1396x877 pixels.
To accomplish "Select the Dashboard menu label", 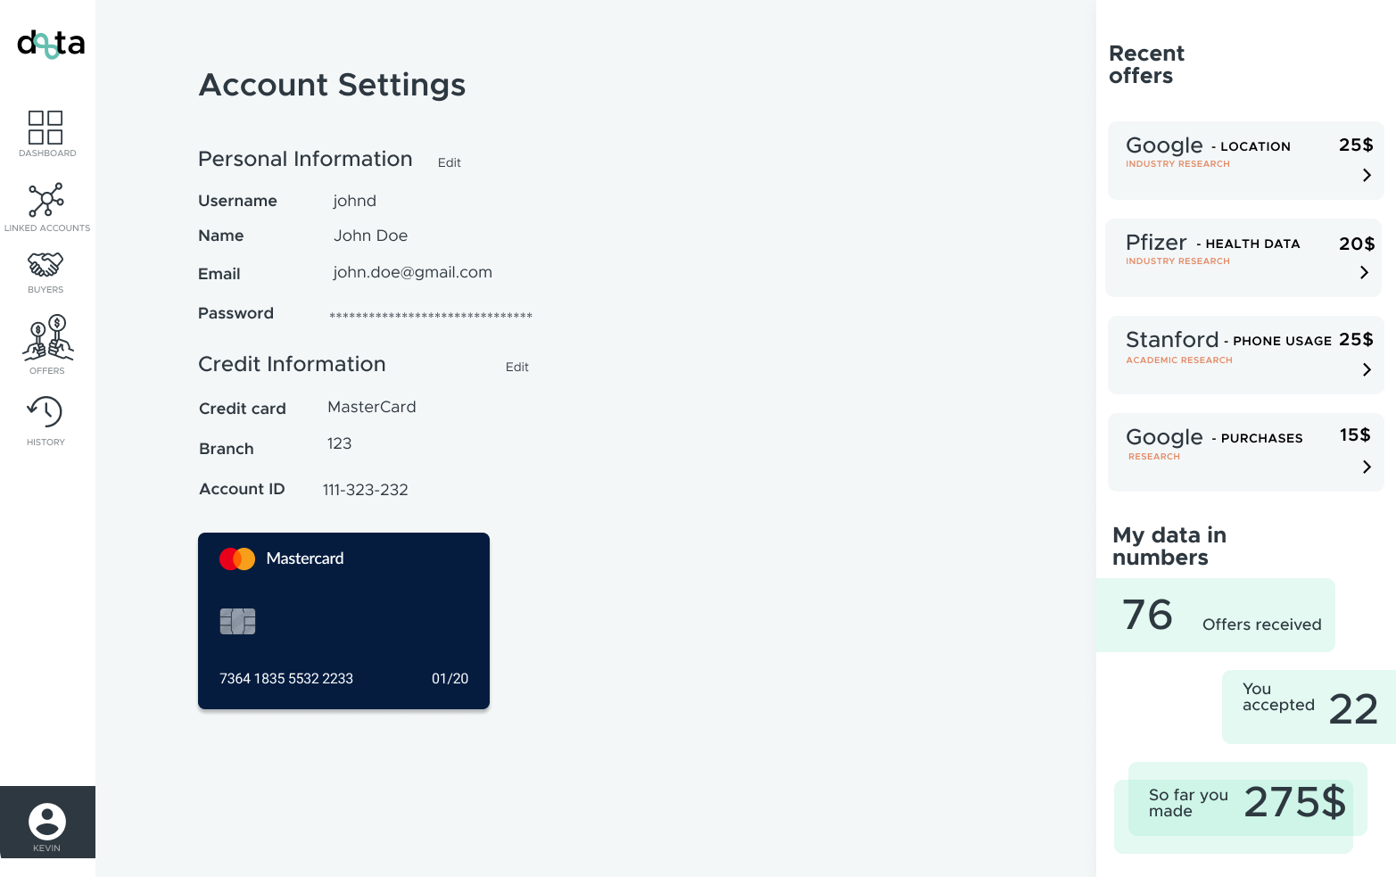I will [x=47, y=153].
